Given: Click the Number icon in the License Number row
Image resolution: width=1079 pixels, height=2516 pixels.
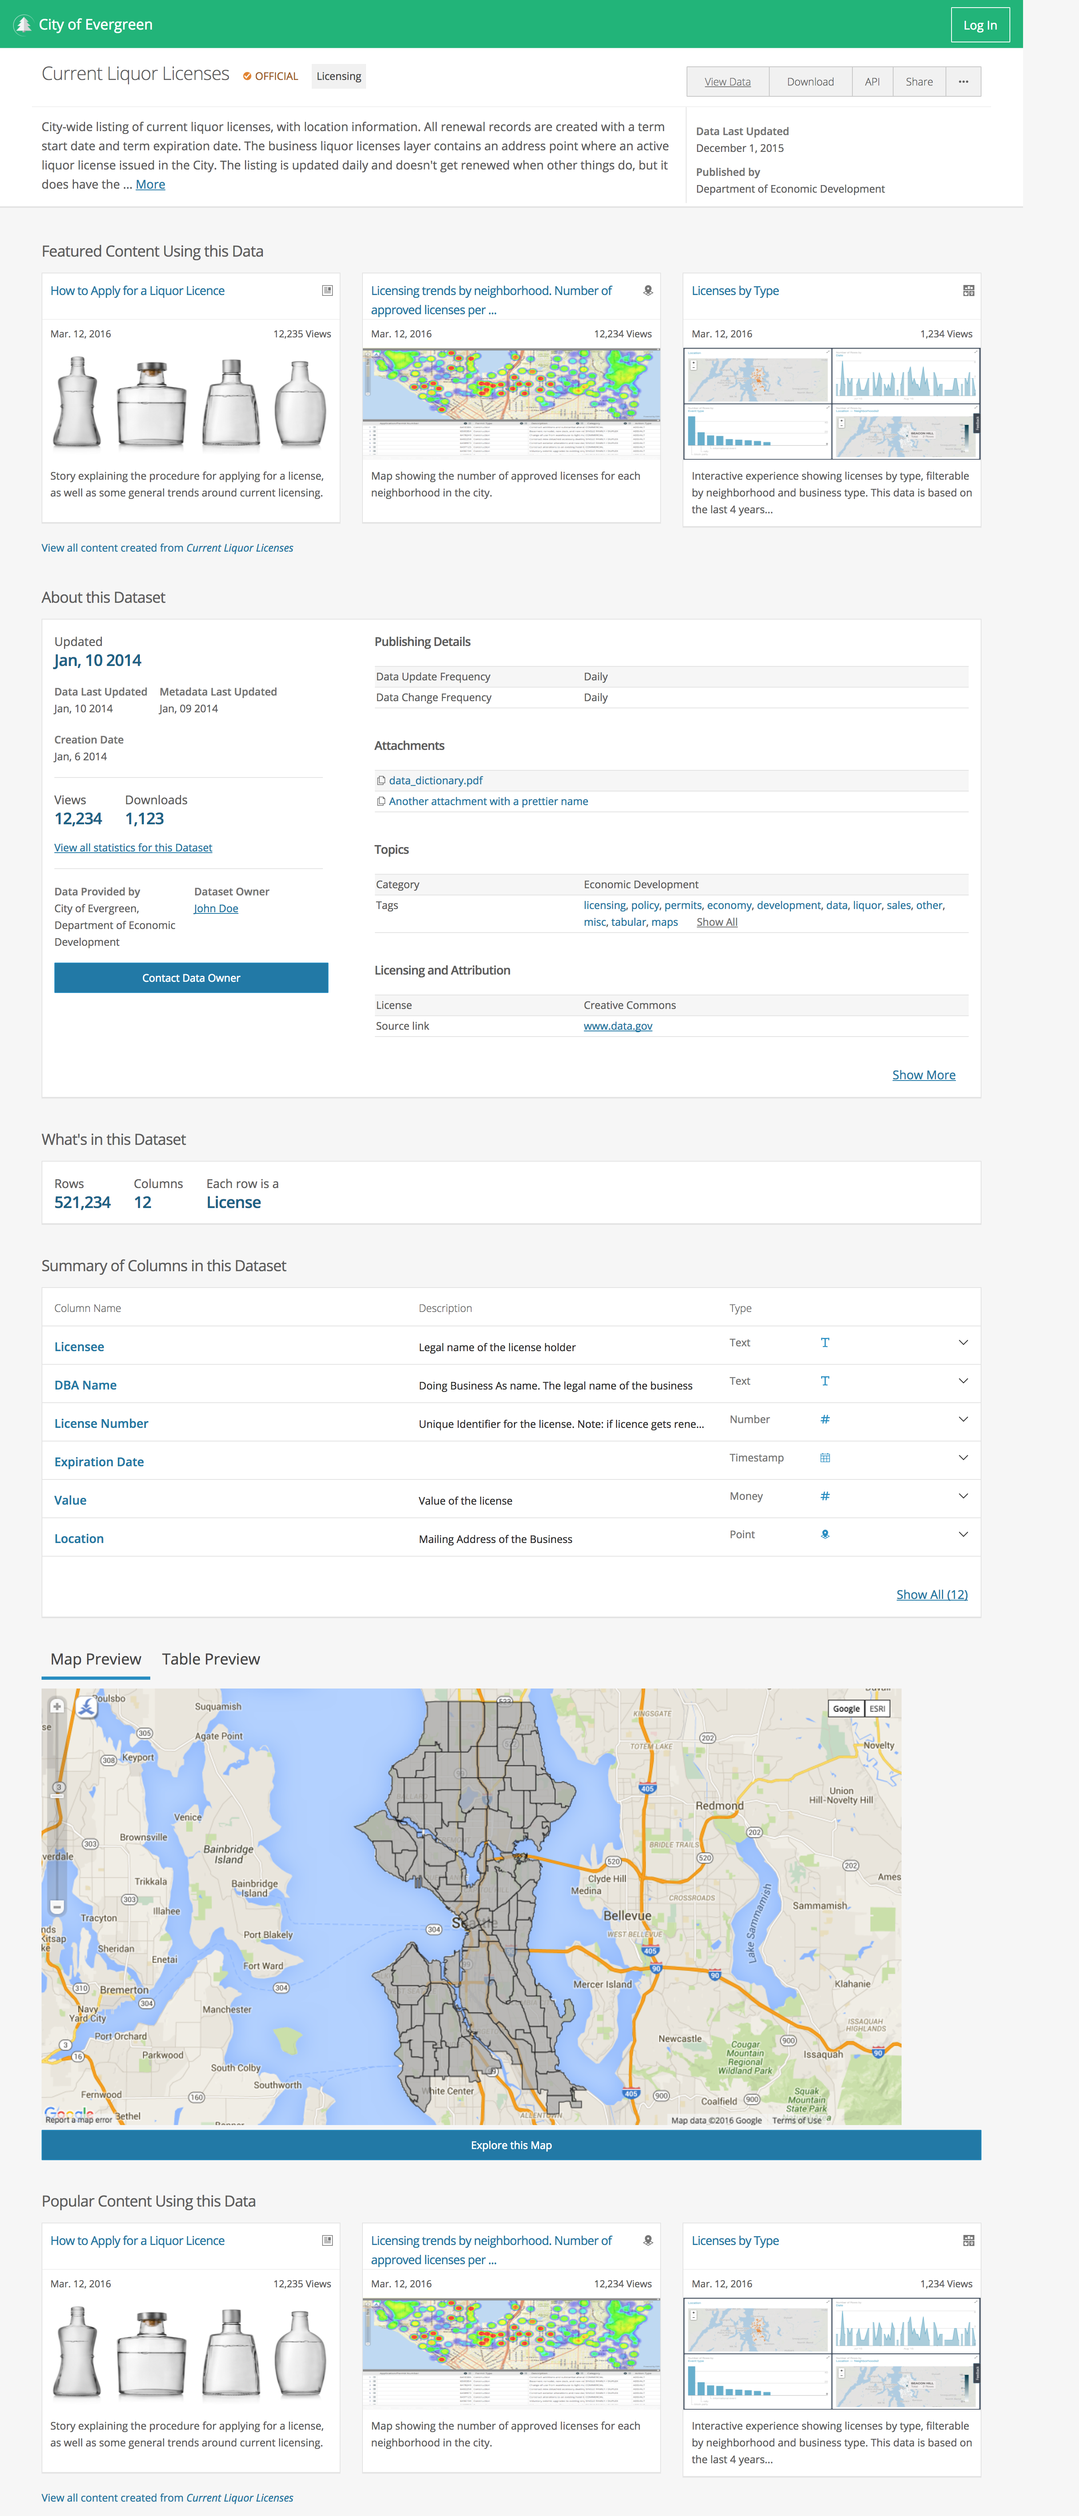Looking at the screenshot, I should pos(825,1419).
